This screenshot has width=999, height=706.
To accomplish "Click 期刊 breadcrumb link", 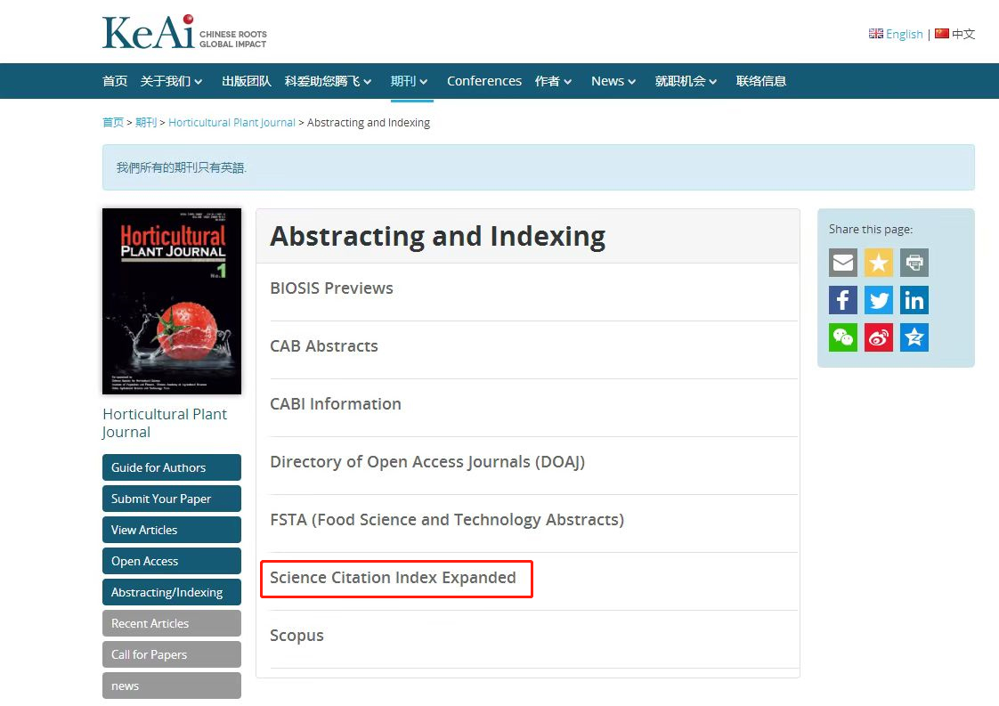I will [146, 122].
